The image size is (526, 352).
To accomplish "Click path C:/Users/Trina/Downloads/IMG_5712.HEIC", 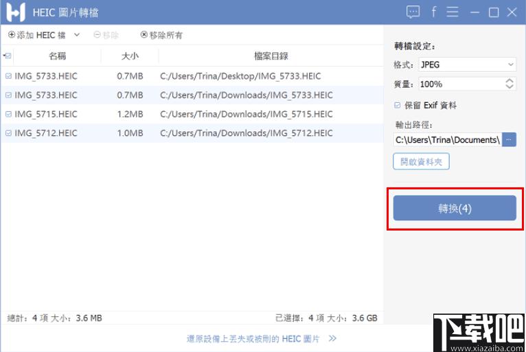I will [x=247, y=133].
